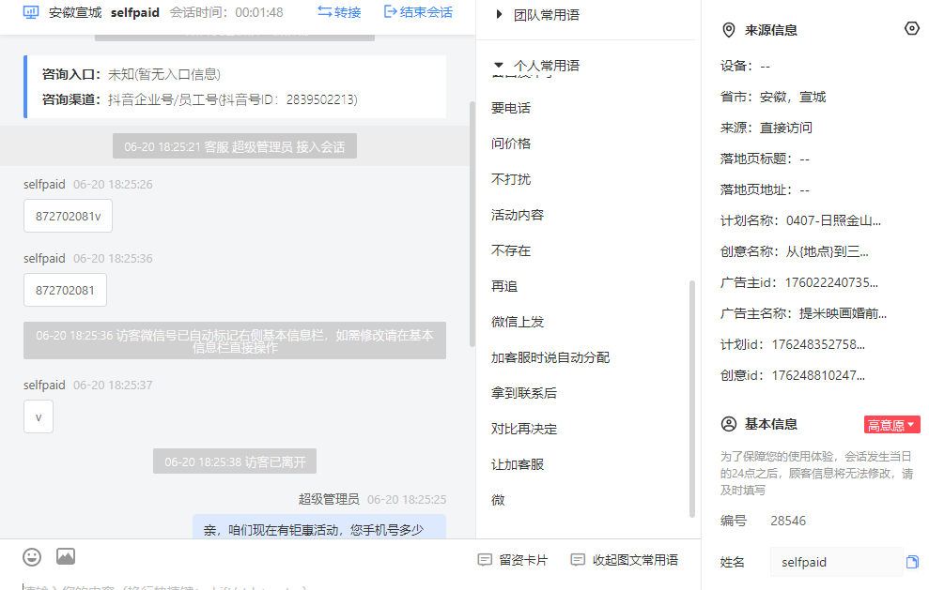Image resolution: width=929 pixels, height=590 pixels.
Task: Click the 咨询渠道 抖音企业号 info line
Action: [x=200, y=99]
